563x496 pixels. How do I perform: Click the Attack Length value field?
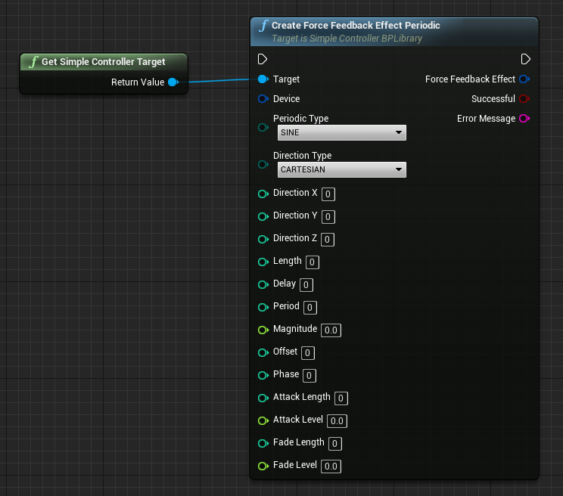click(341, 398)
